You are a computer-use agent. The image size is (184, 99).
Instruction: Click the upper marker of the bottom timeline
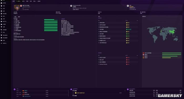coord(73,90)
